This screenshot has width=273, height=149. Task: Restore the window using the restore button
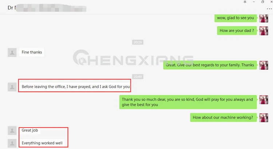pos(262,2)
